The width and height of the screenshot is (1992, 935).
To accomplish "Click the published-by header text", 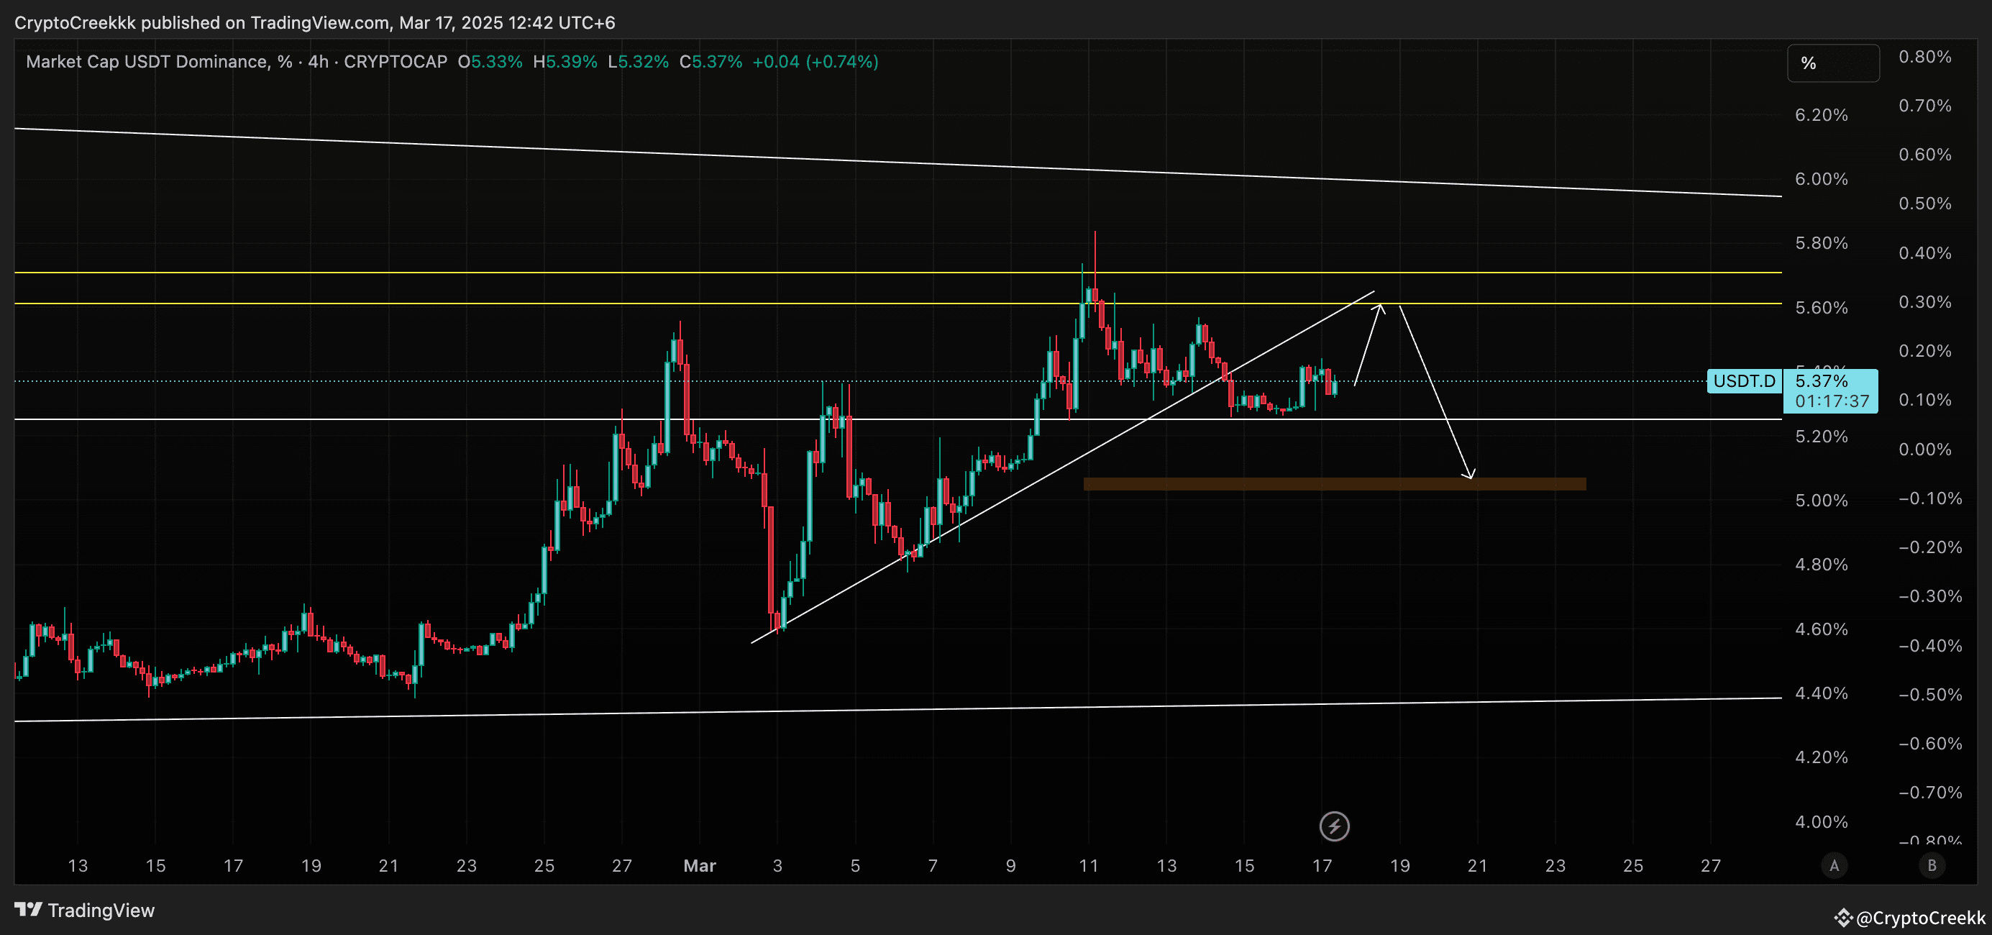I will click(315, 22).
